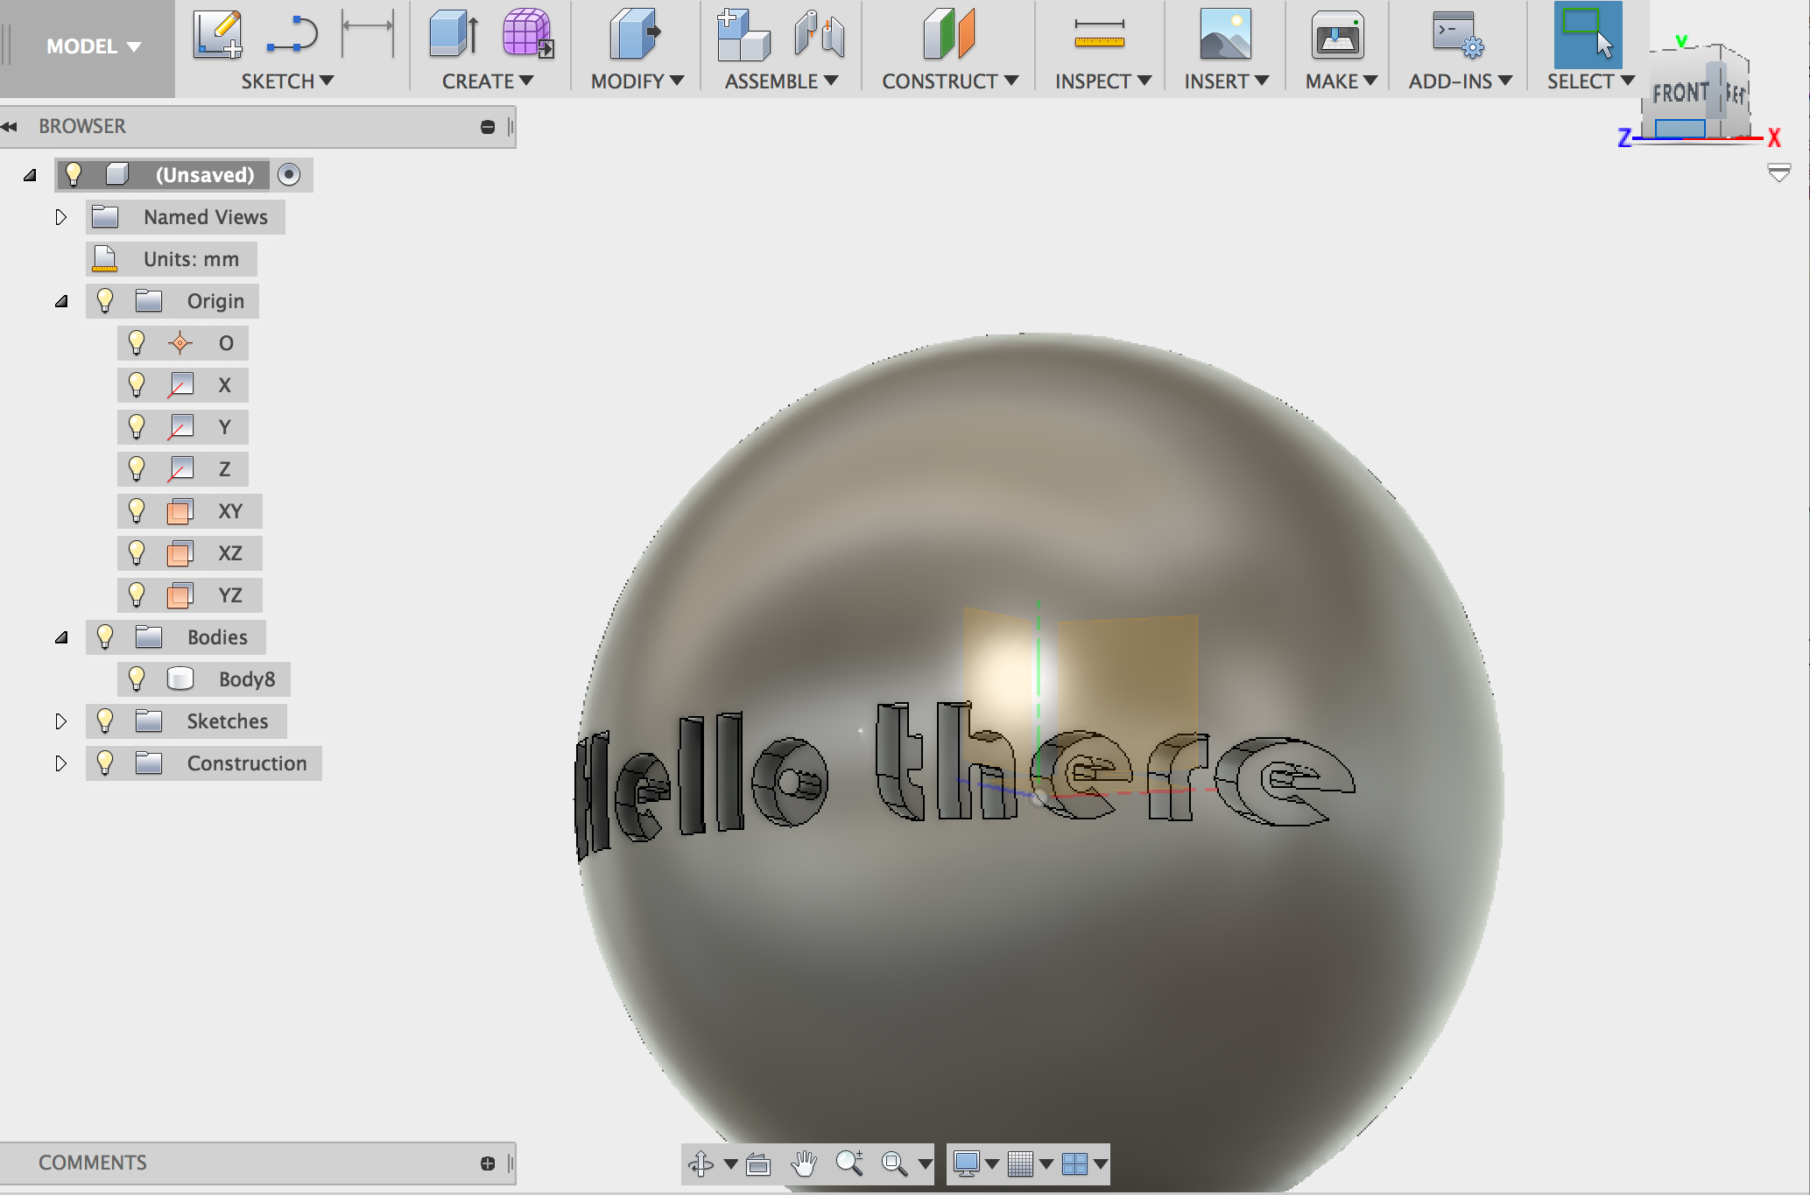Toggle visibility bulb for XY plane
This screenshot has height=1195, width=1810.
tap(137, 510)
